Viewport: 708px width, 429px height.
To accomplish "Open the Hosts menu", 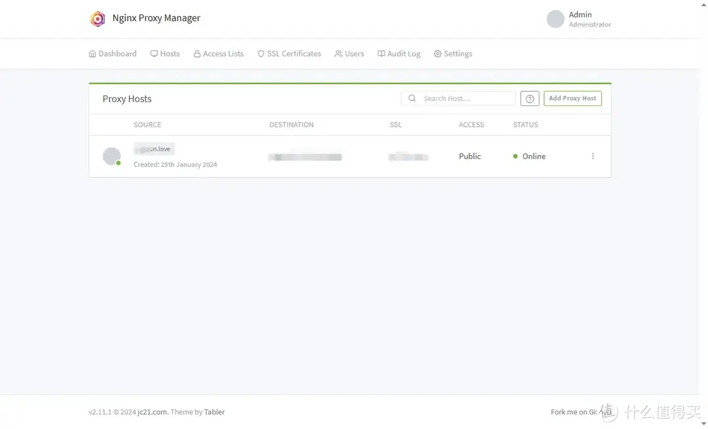I will (x=165, y=54).
